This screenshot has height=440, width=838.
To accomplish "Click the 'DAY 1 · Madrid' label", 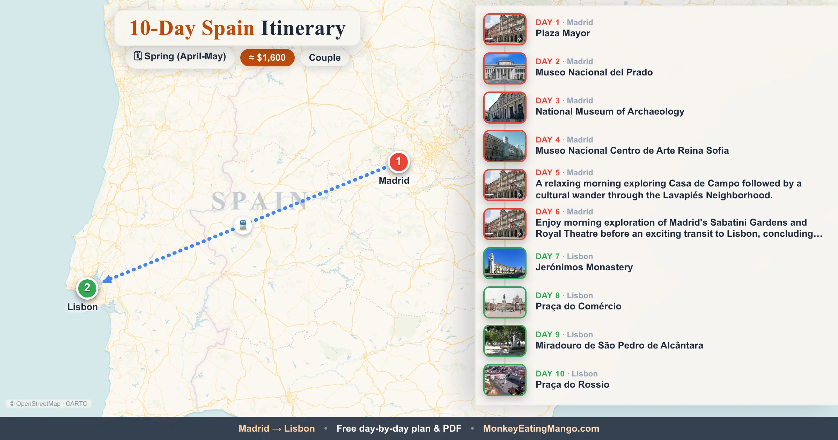I will coord(564,22).
